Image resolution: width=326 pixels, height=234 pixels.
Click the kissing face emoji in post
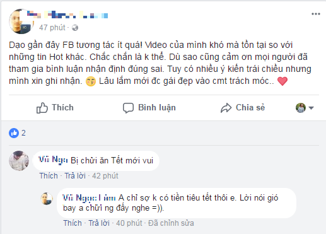(x=91, y=81)
